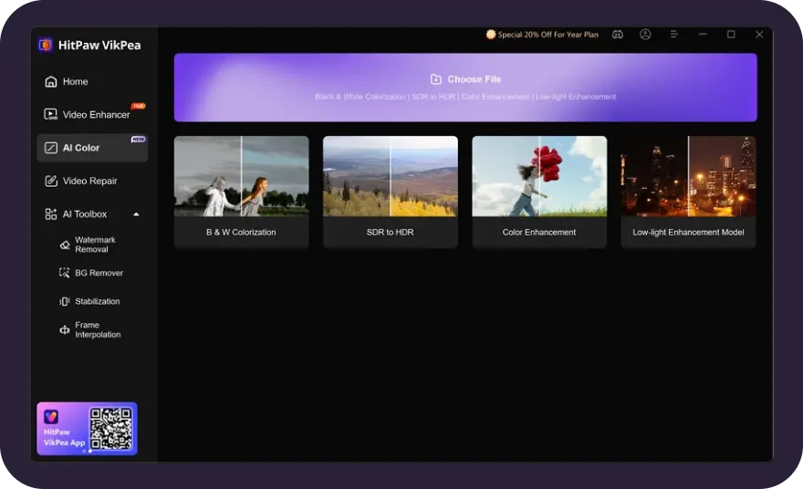Screen dimensions: 803x489
Task: Click the Low-light Enhancement Model label
Action: [688, 233]
